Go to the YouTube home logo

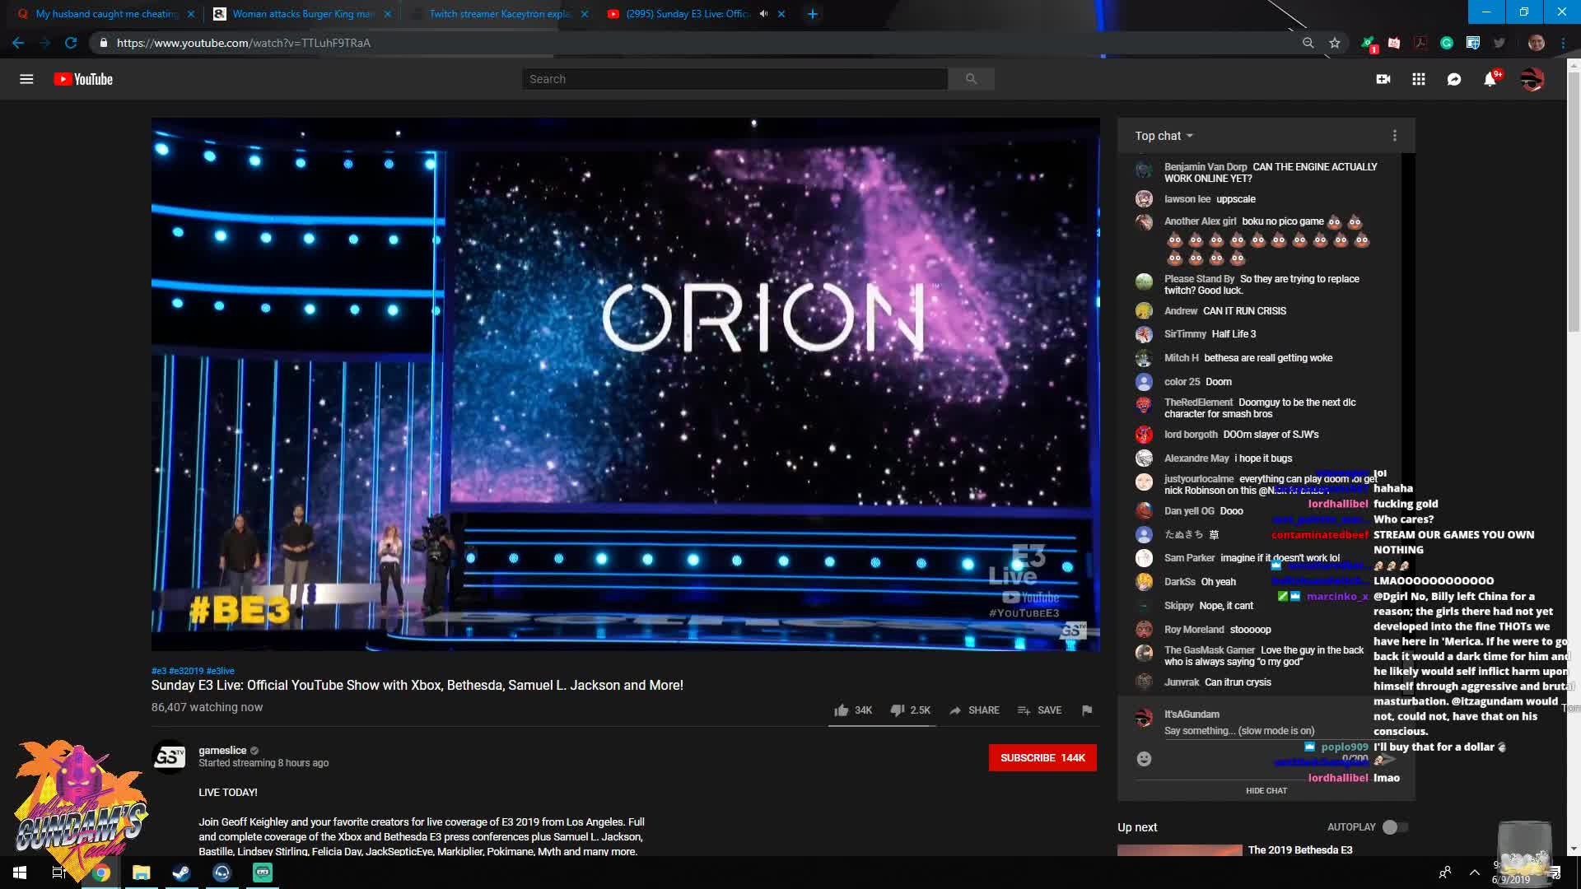(83, 79)
